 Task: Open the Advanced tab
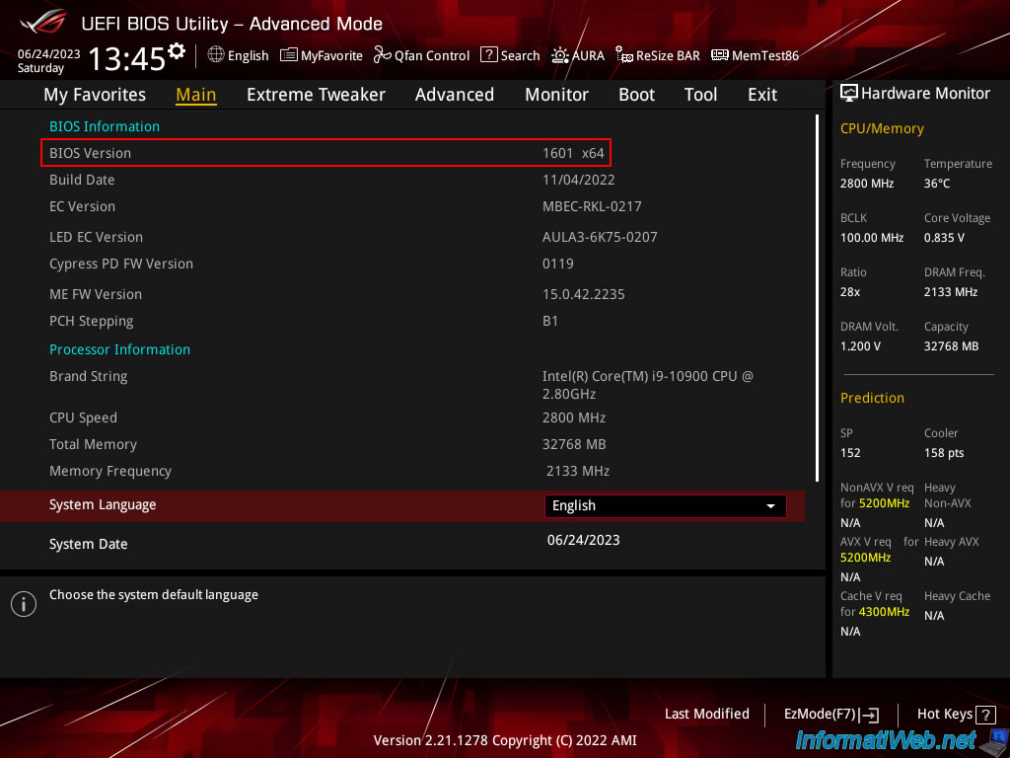454,95
